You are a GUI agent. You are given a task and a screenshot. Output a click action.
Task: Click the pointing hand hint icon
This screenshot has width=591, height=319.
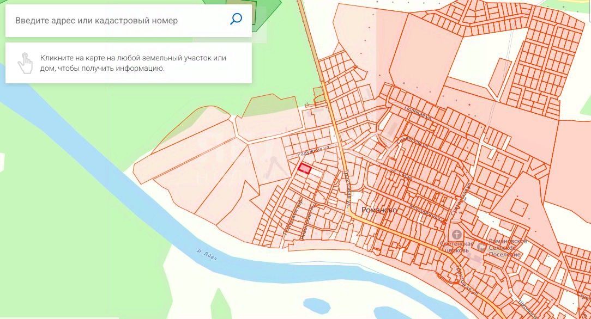[x=25, y=63]
